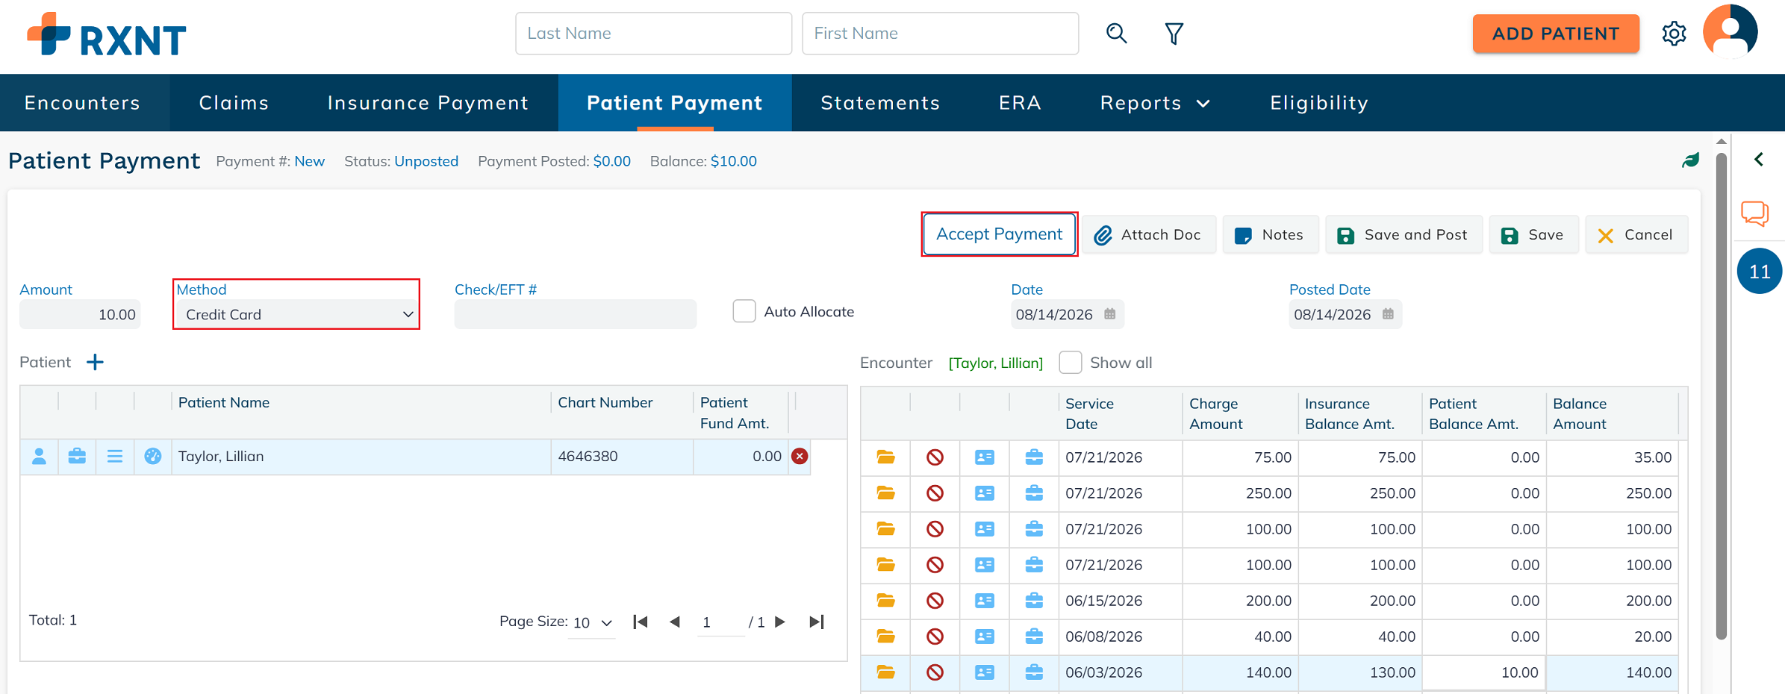This screenshot has height=694, width=1785.
Task: Click the patient name 'Taylor, Lillian'
Action: tap(221, 456)
